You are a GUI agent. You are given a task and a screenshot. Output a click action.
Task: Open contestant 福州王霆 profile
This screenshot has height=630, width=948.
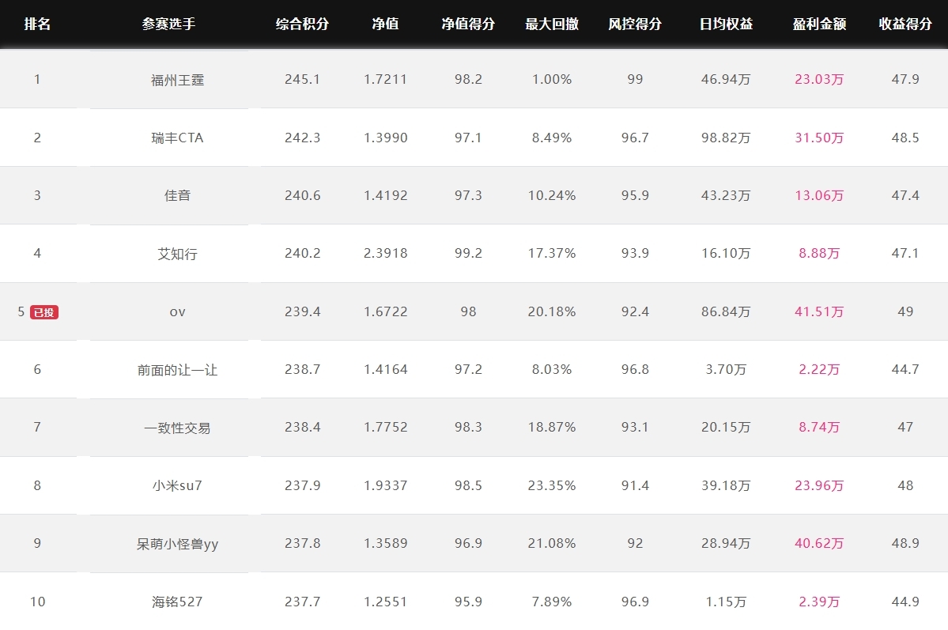point(177,80)
